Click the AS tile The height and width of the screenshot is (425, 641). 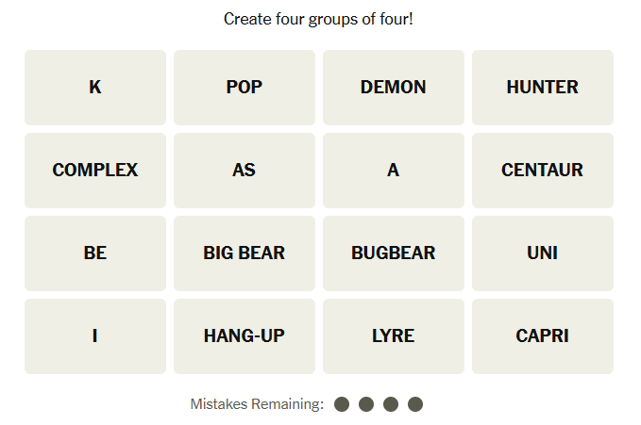tap(245, 171)
